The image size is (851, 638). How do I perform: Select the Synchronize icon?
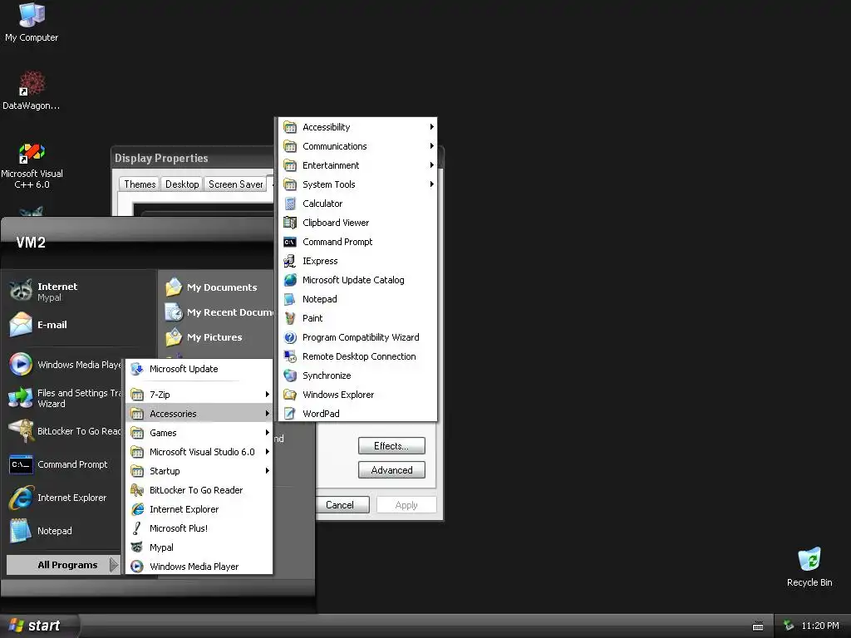(290, 375)
